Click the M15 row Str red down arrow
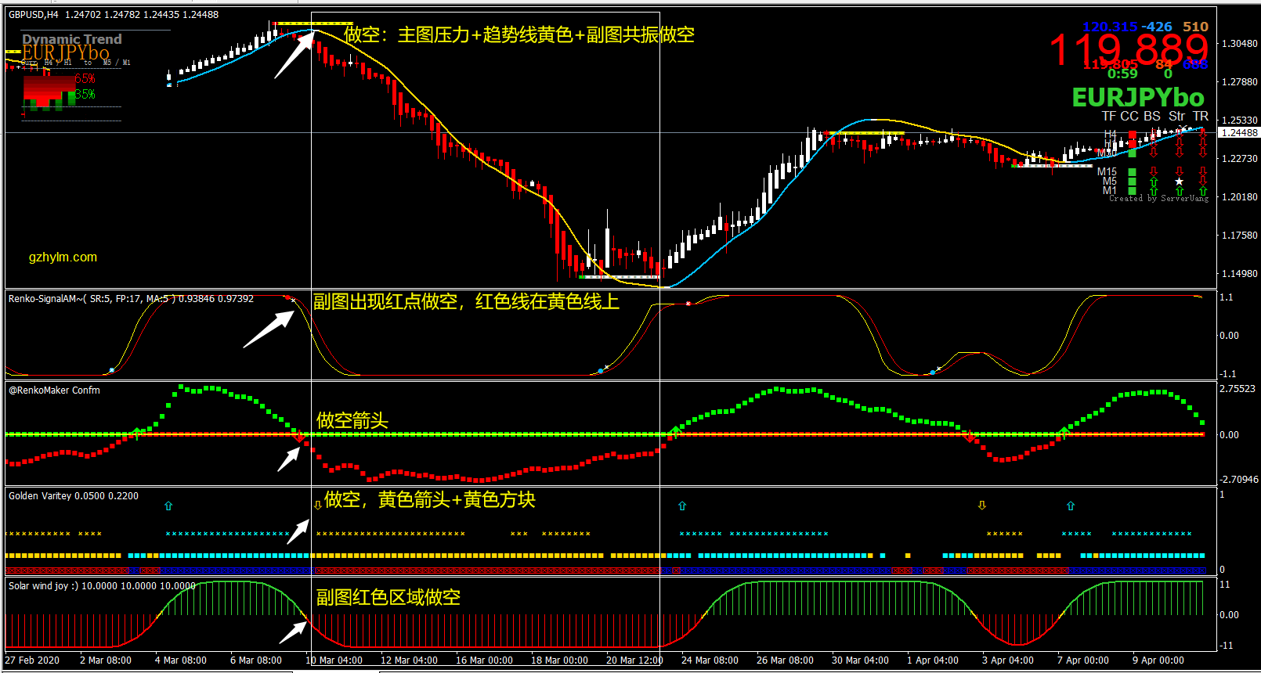1261x673 pixels. (1179, 171)
